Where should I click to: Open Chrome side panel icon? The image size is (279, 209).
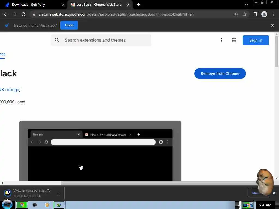coord(256,14)
